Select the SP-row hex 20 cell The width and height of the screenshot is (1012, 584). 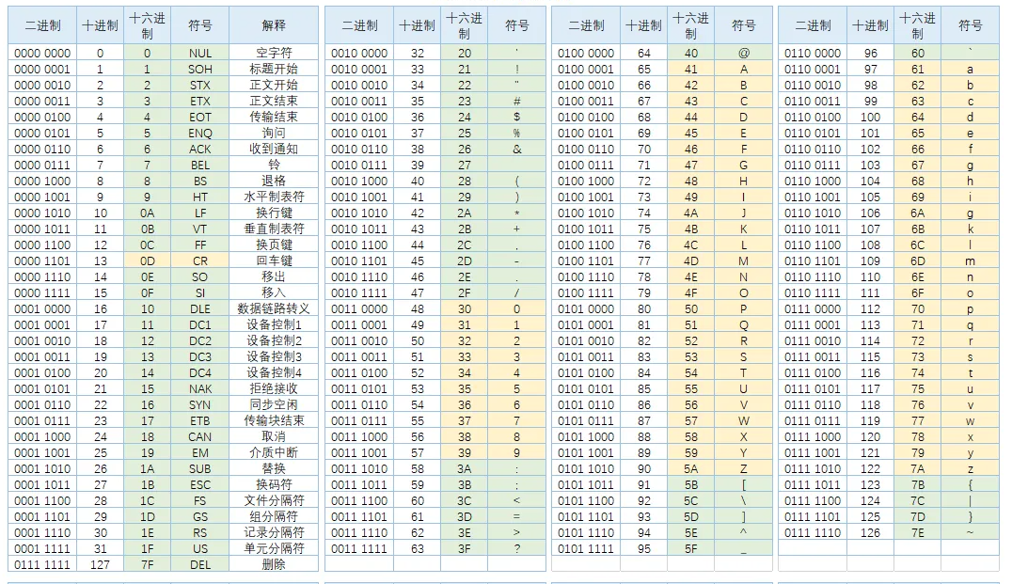pyautogui.click(x=466, y=54)
